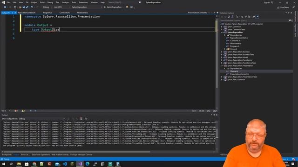Open the Extensions menu
This screenshot has width=298, height=167.
point(83,2)
